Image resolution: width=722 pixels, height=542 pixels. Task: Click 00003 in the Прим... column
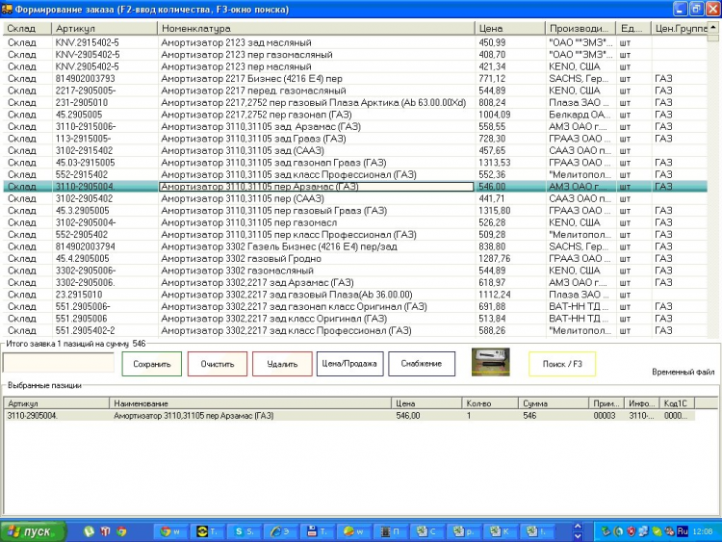tap(605, 416)
